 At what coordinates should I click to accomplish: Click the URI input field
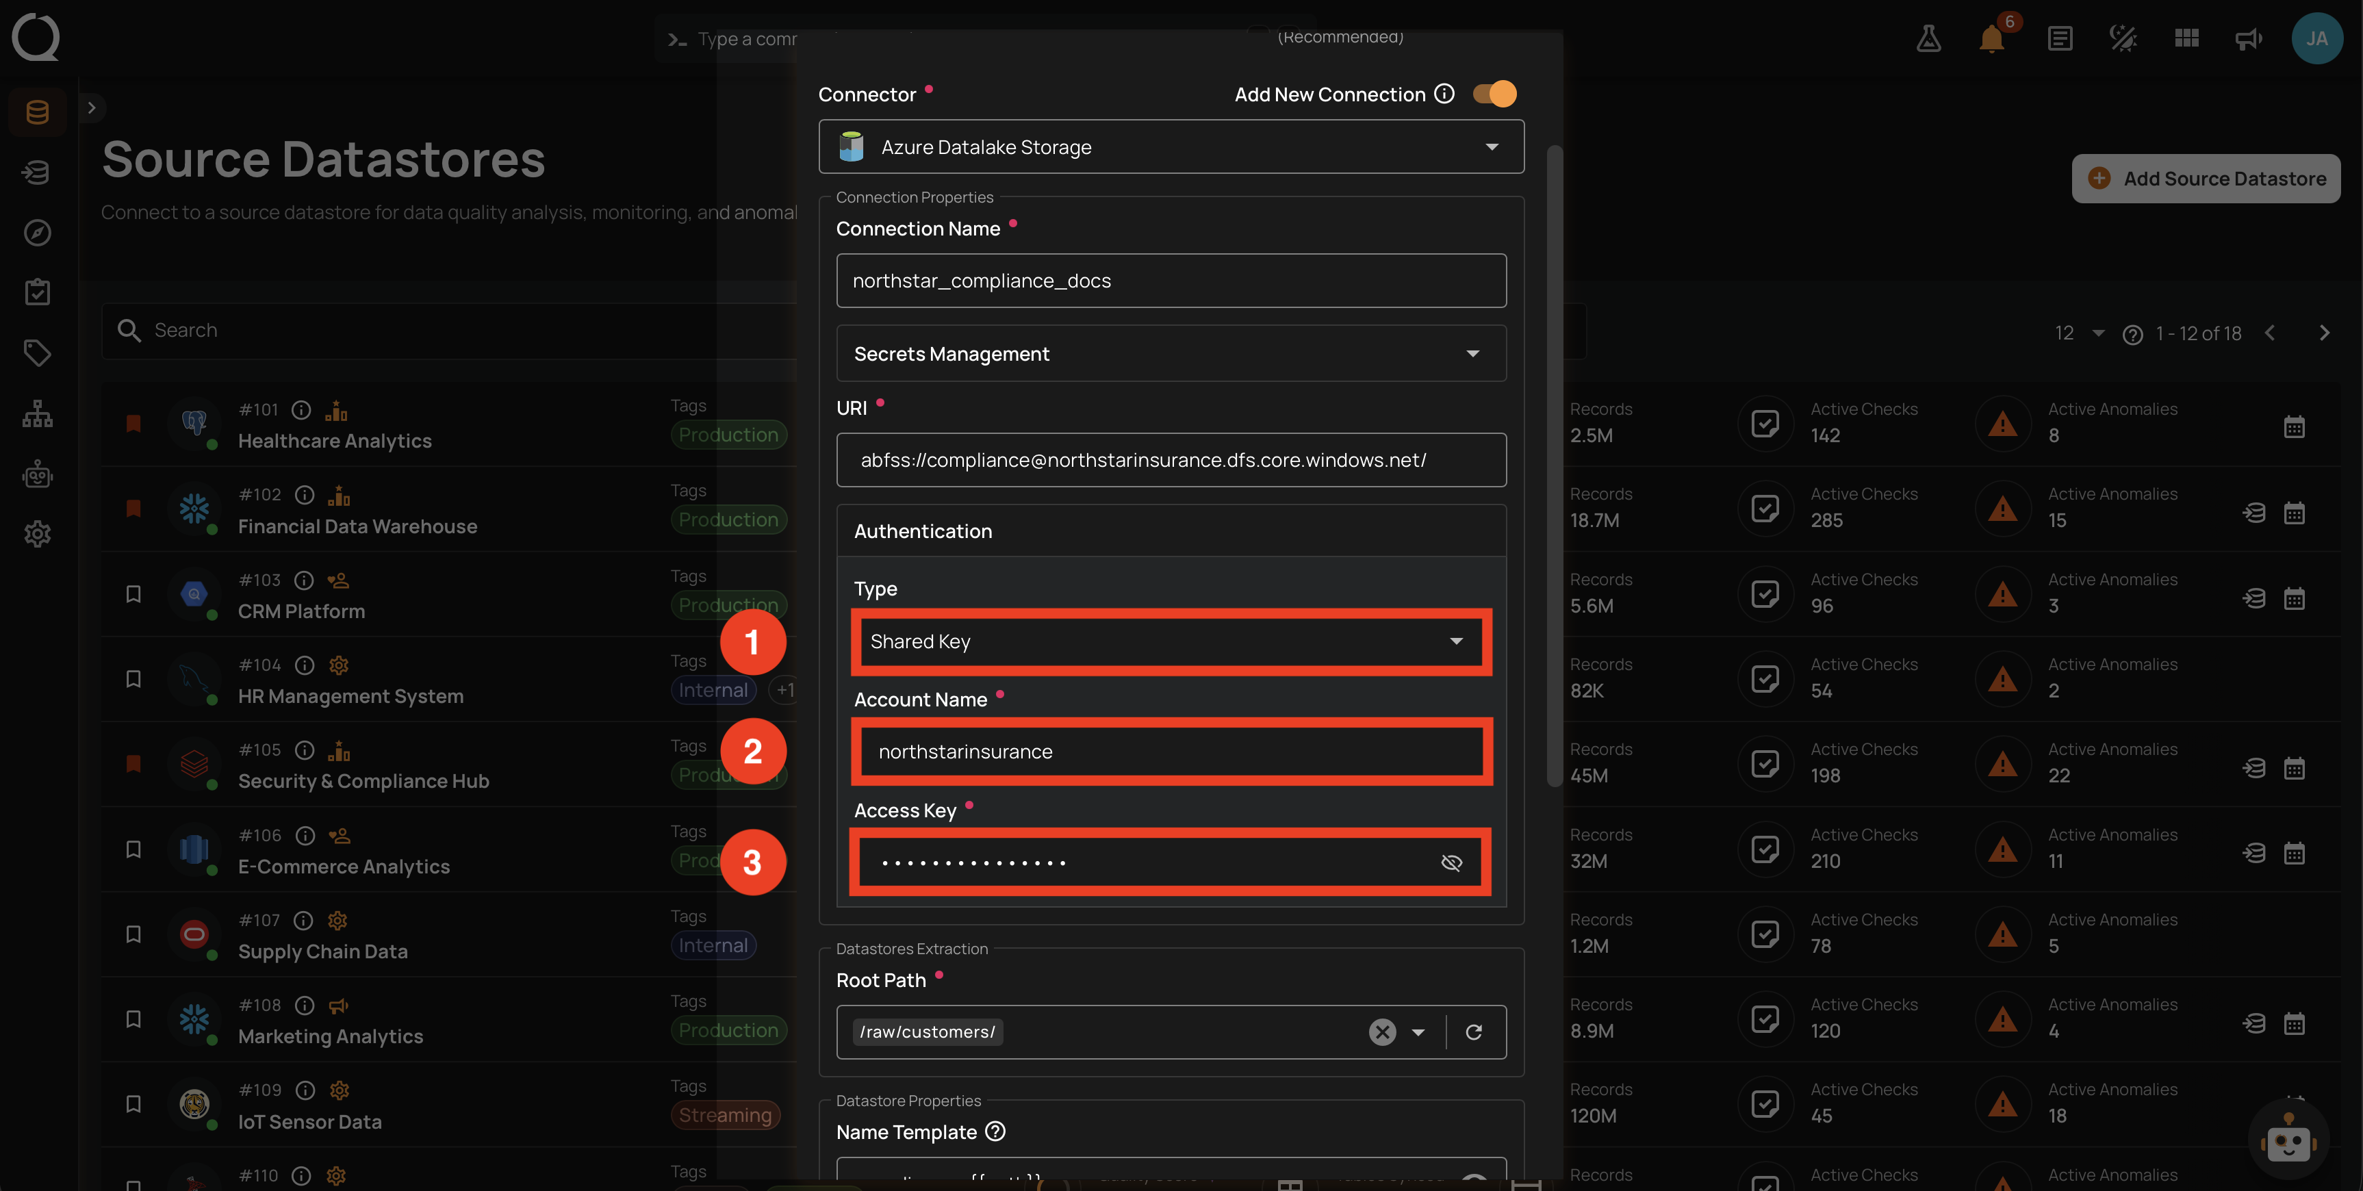pos(1171,460)
